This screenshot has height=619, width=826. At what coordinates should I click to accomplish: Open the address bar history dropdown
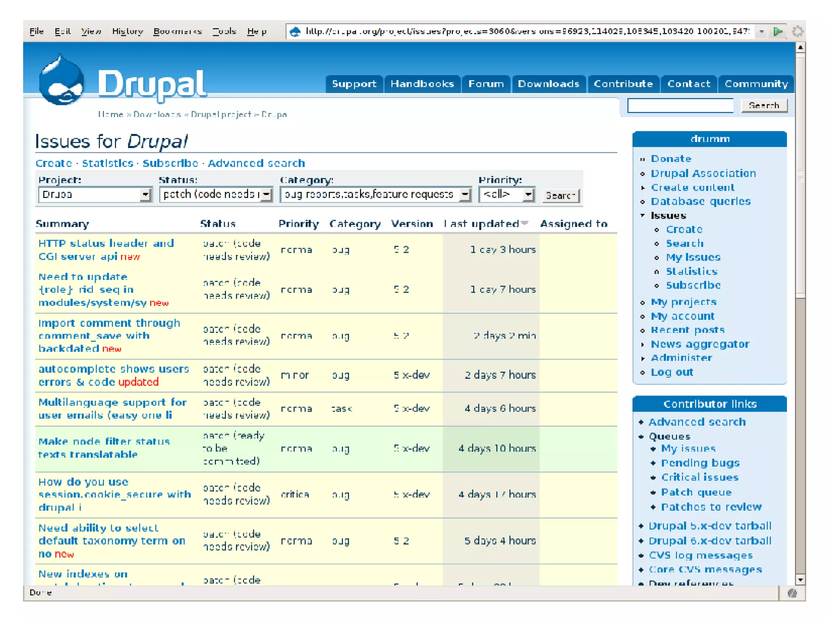[x=761, y=31]
